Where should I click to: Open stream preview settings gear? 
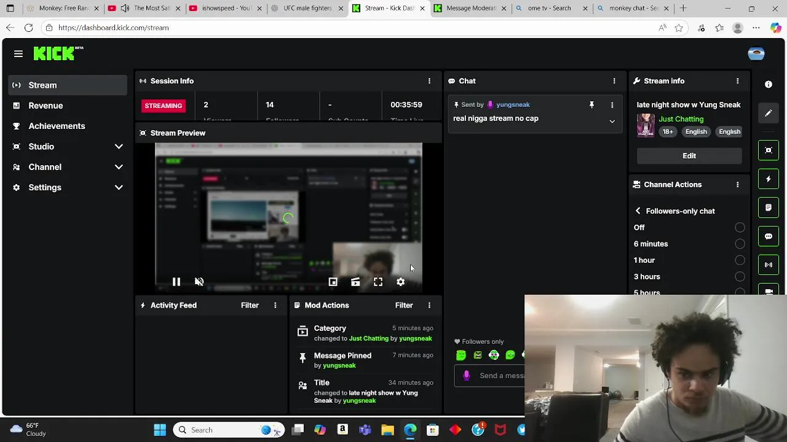pyautogui.click(x=401, y=282)
